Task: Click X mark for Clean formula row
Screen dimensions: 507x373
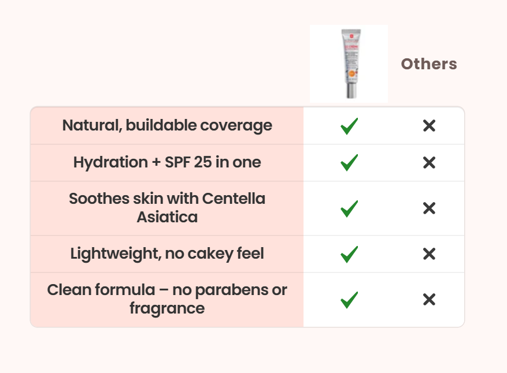Action: tap(429, 300)
